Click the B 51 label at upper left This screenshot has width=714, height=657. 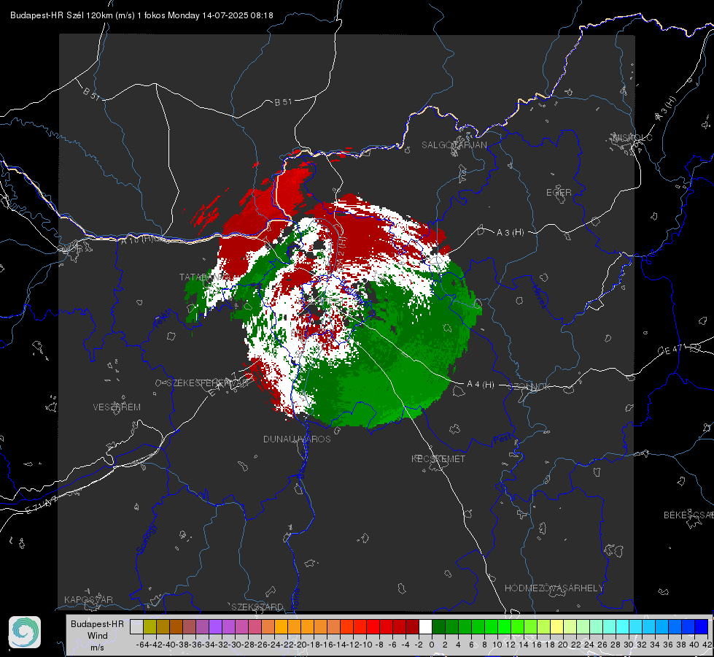pyautogui.click(x=91, y=94)
